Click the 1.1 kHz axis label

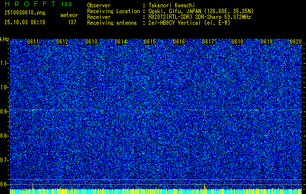pos(4,63)
